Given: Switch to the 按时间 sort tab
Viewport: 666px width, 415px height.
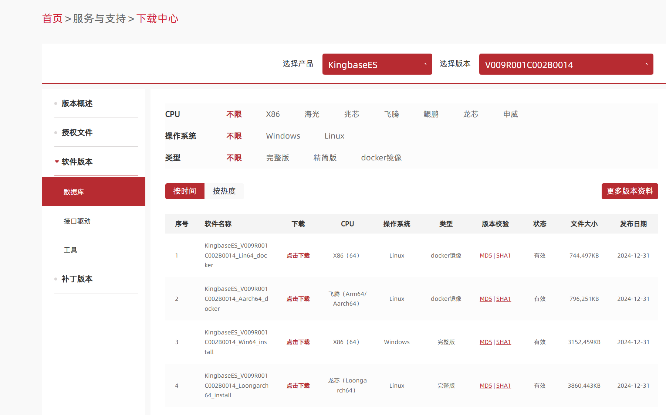Looking at the screenshot, I should tap(185, 191).
